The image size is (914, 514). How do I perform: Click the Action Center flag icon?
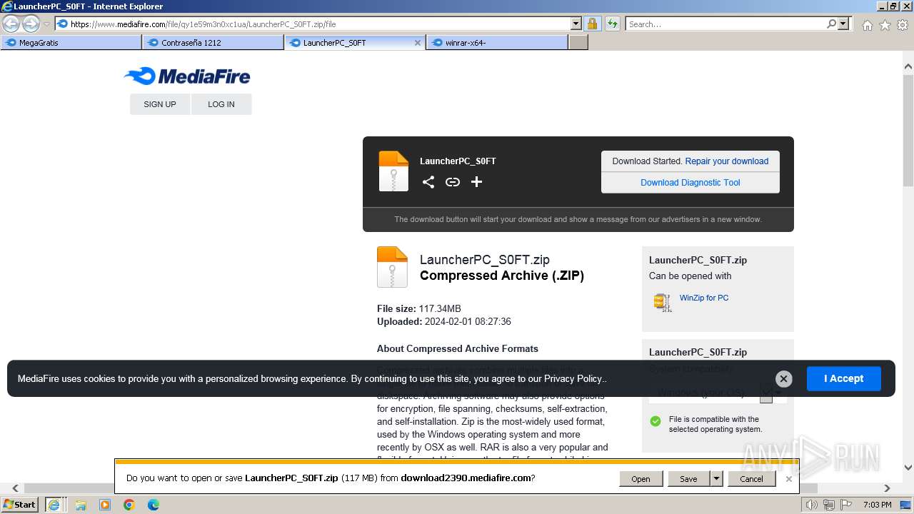(845, 505)
